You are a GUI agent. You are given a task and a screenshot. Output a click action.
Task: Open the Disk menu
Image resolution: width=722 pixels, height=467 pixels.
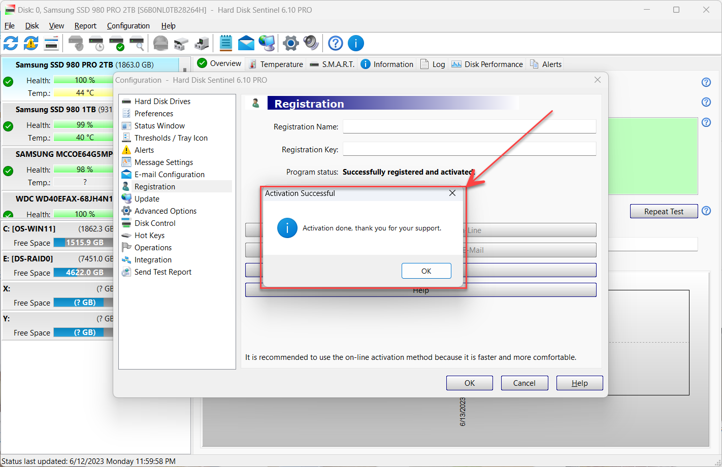pyautogui.click(x=32, y=26)
